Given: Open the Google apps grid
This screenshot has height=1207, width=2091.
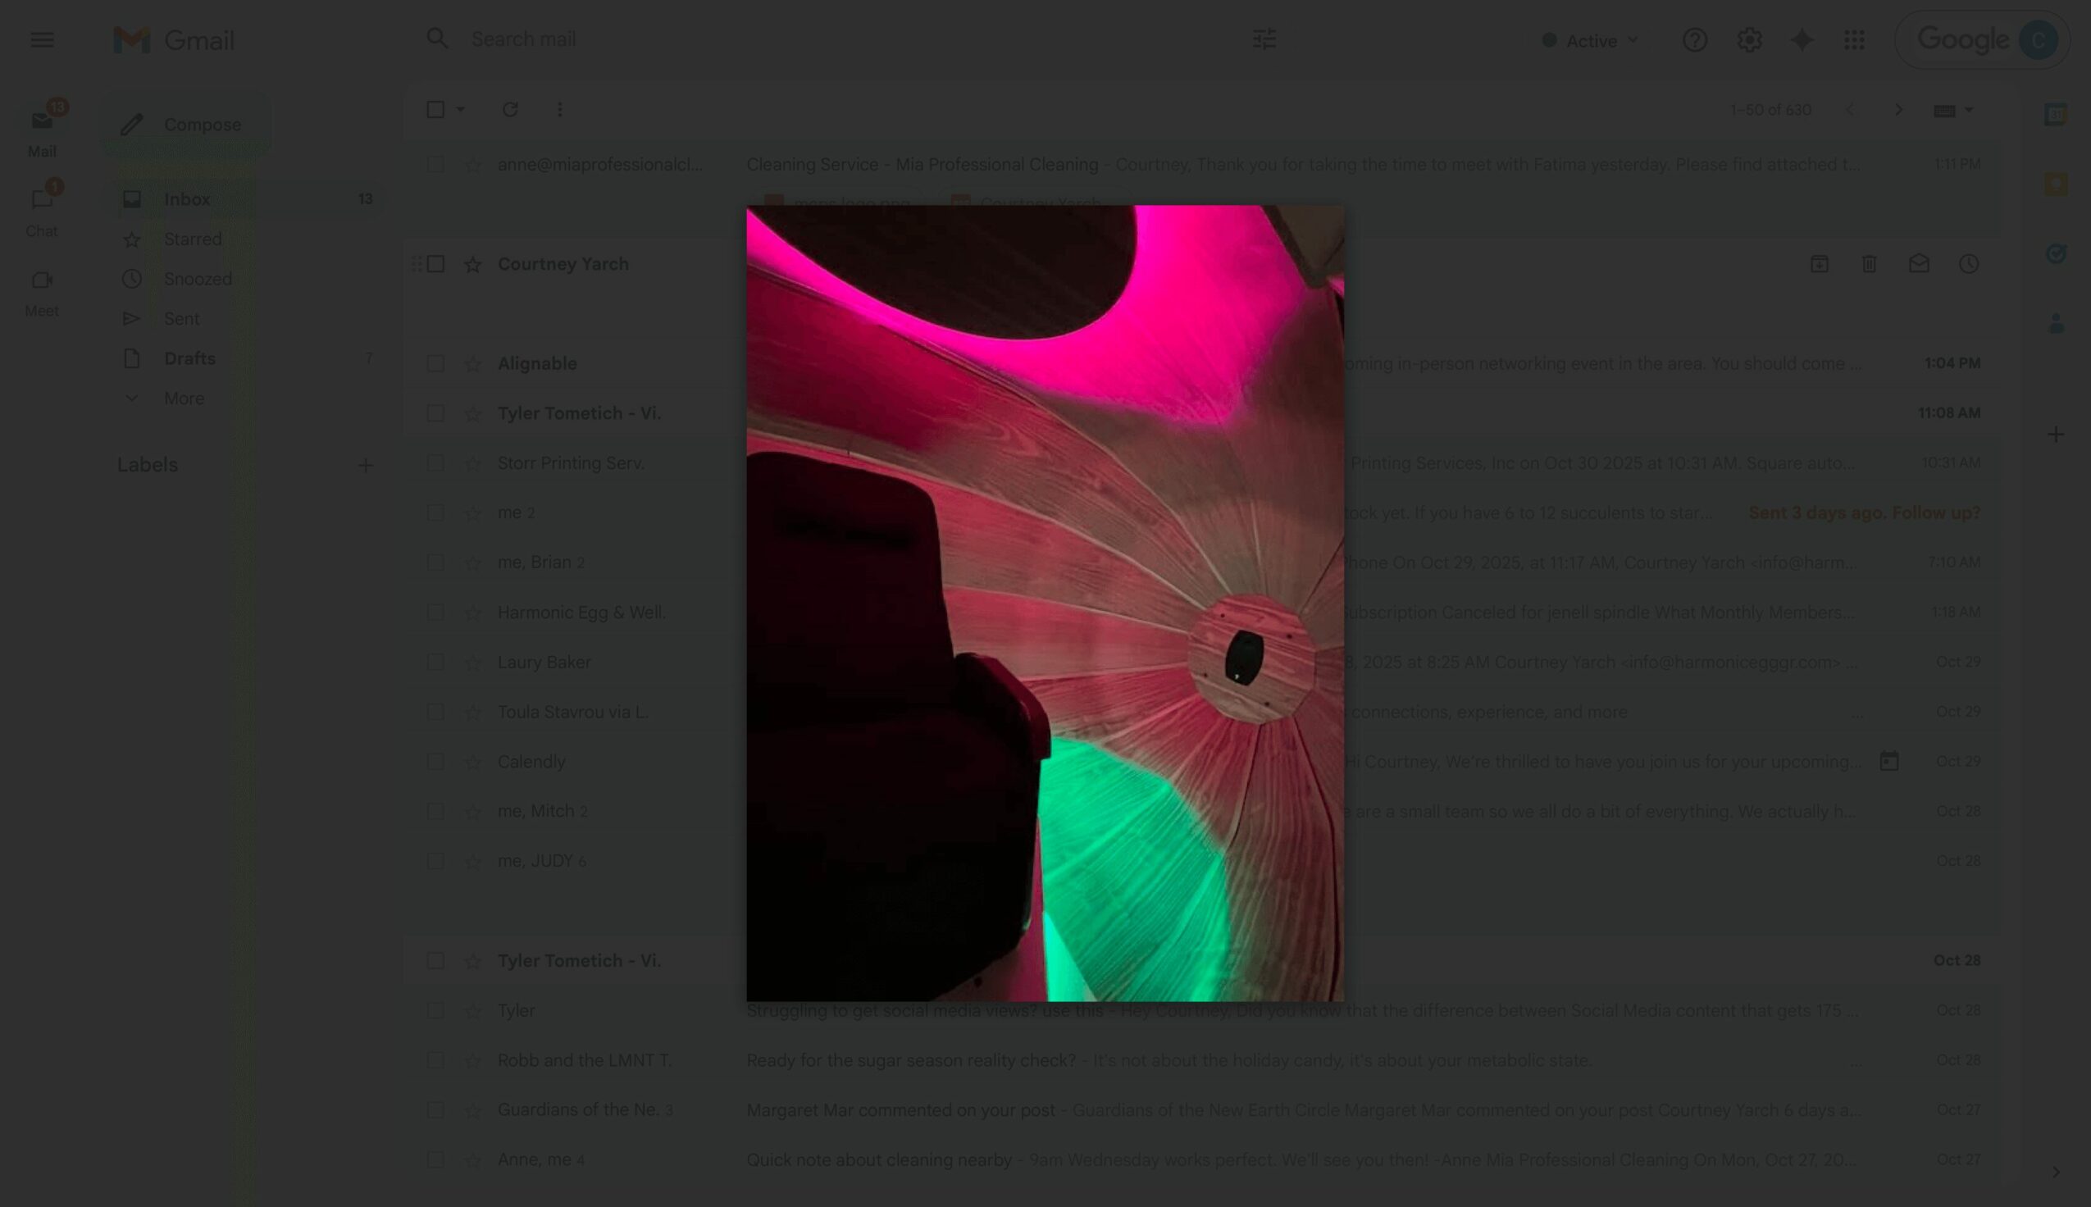Looking at the screenshot, I should 1854,40.
